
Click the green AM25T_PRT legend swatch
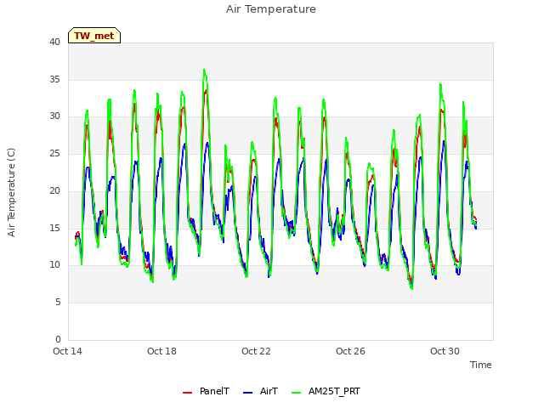pyautogui.click(x=297, y=393)
